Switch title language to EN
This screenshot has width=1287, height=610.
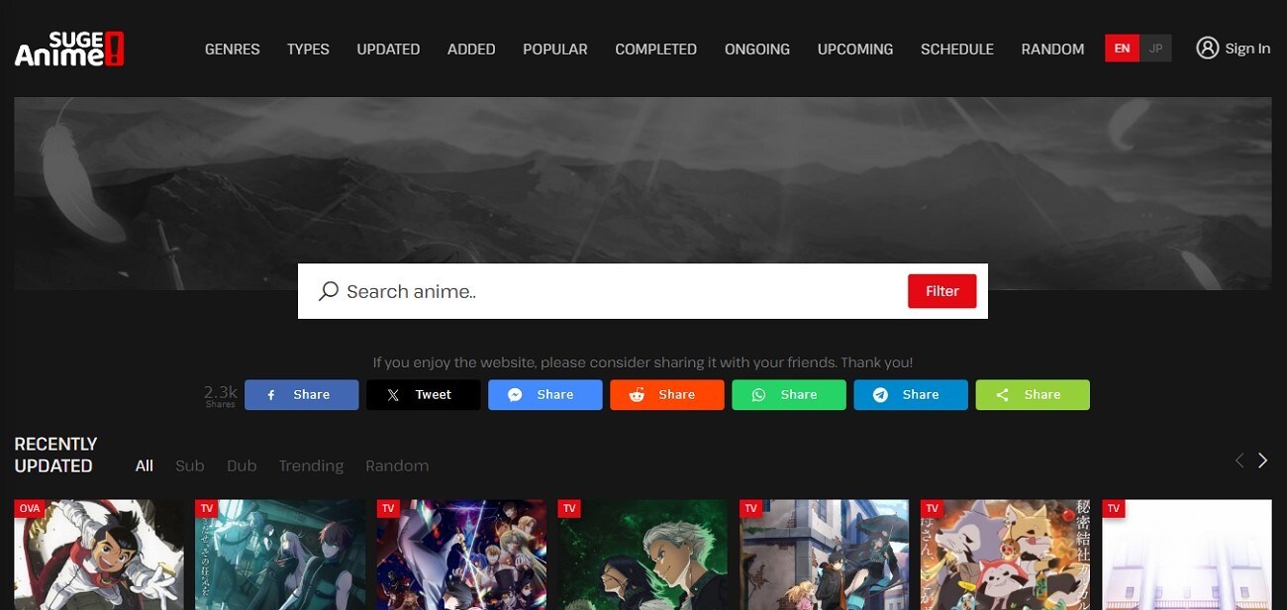point(1122,49)
